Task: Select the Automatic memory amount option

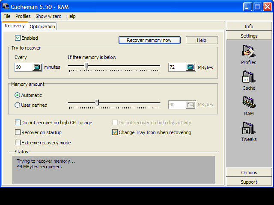Action: [17, 95]
